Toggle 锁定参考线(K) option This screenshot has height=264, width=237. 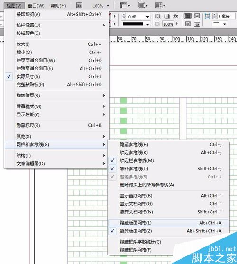(168, 152)
